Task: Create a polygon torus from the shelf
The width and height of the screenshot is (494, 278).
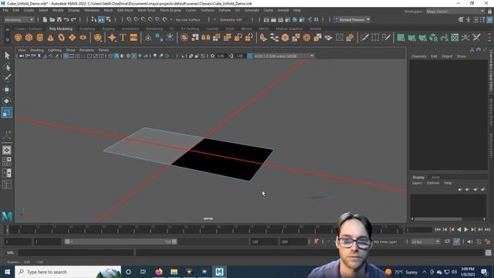Action: coord(62,38)
